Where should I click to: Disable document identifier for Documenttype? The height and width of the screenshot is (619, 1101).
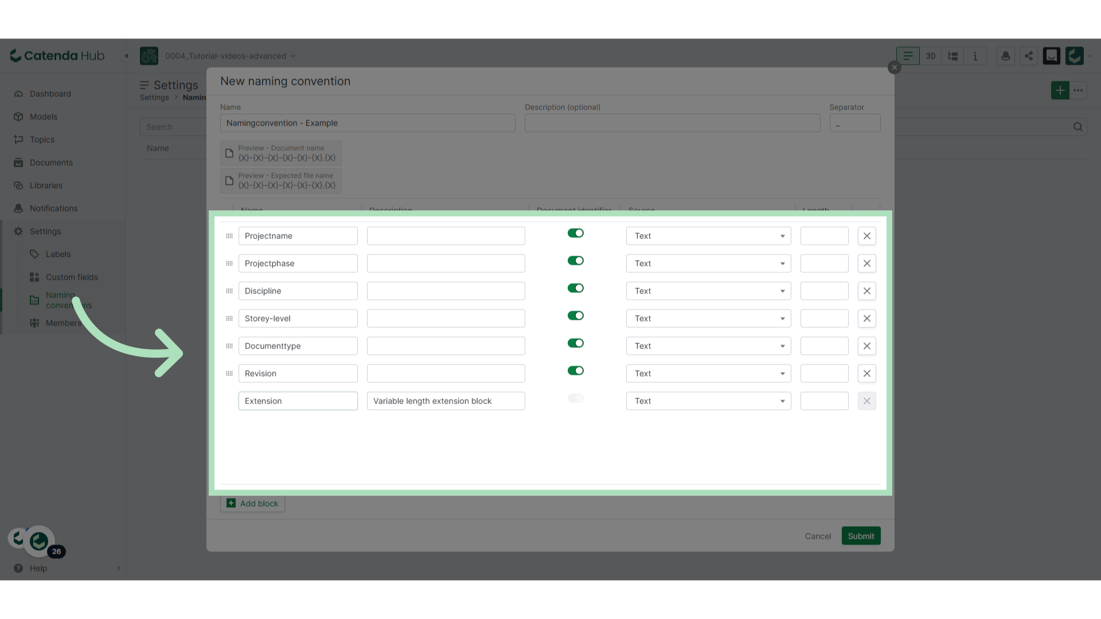tap(575, 343)
